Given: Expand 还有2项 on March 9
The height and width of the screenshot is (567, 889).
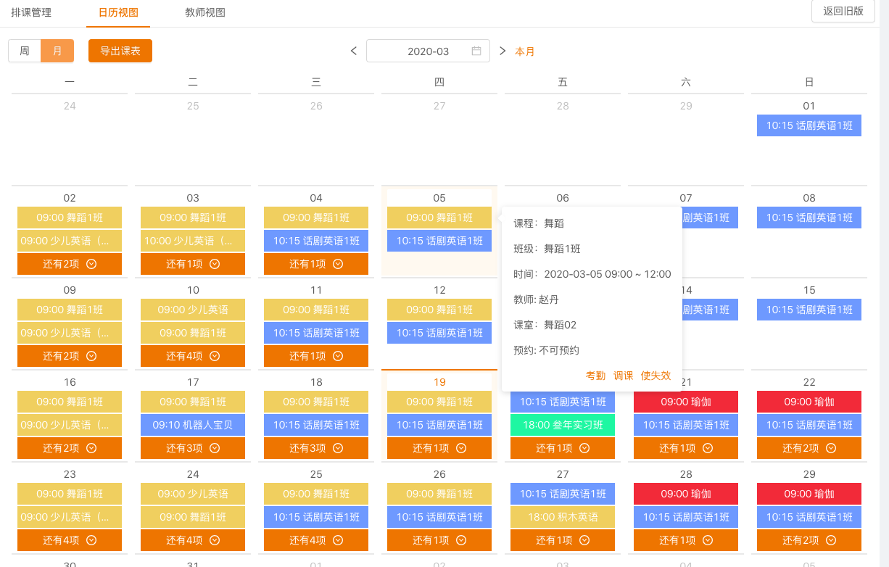Looking at the screenshot, I should pos(70,356).
